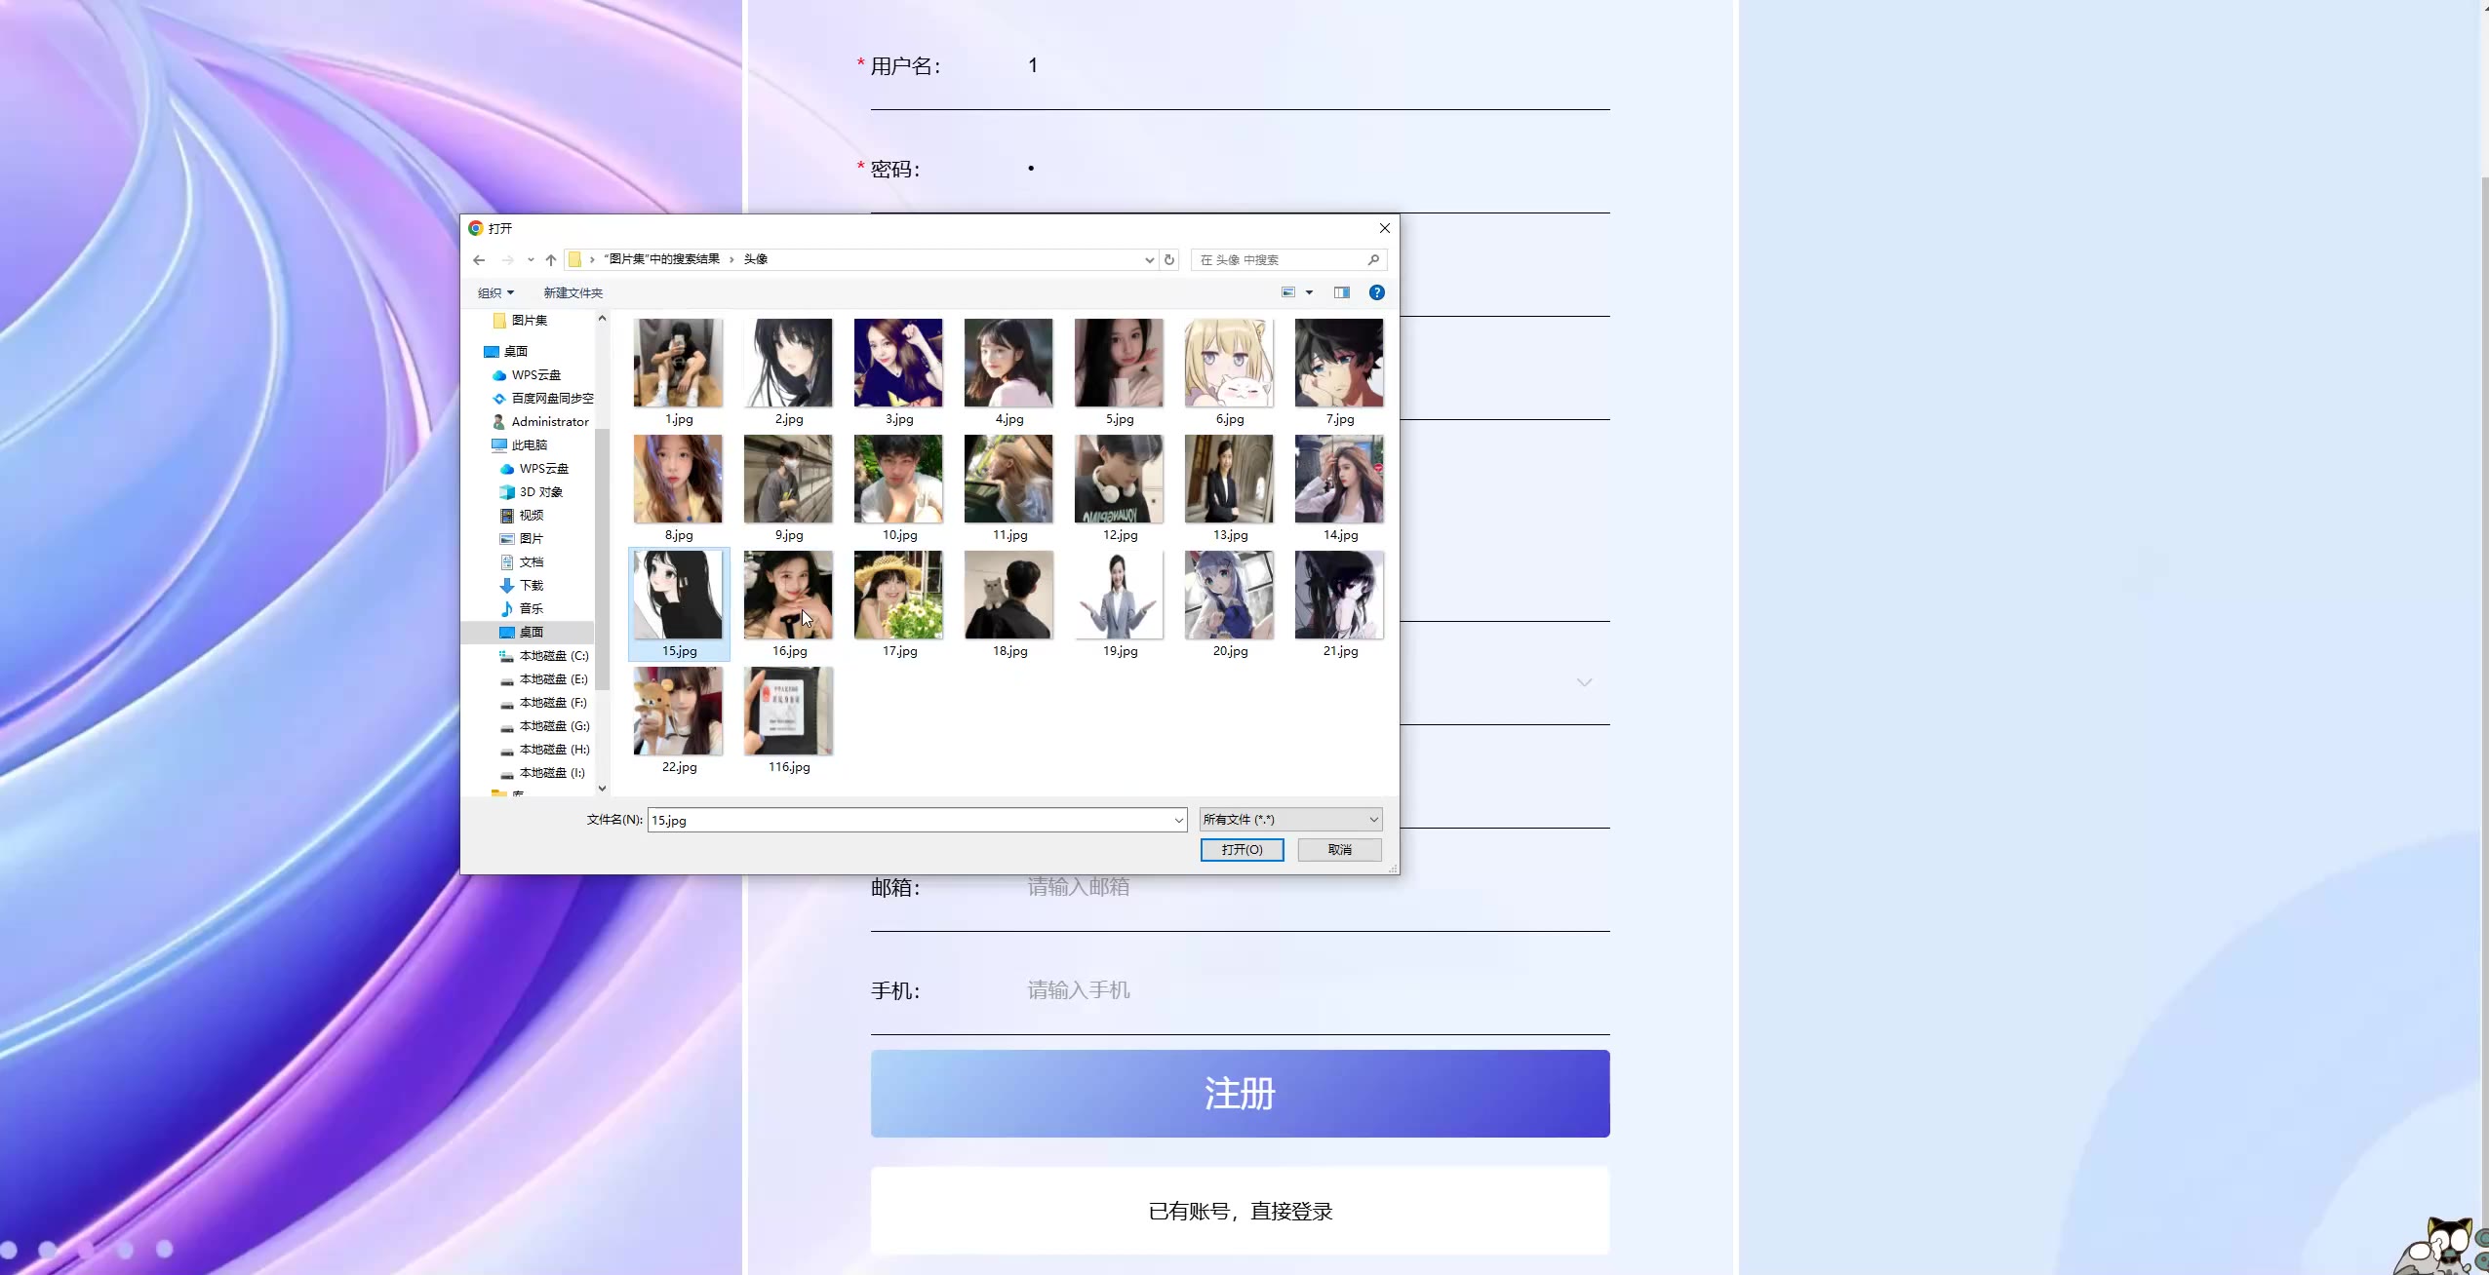Expand the 组织 dropdown menu
2489x1275 pixels.
(x=495, y=293)
